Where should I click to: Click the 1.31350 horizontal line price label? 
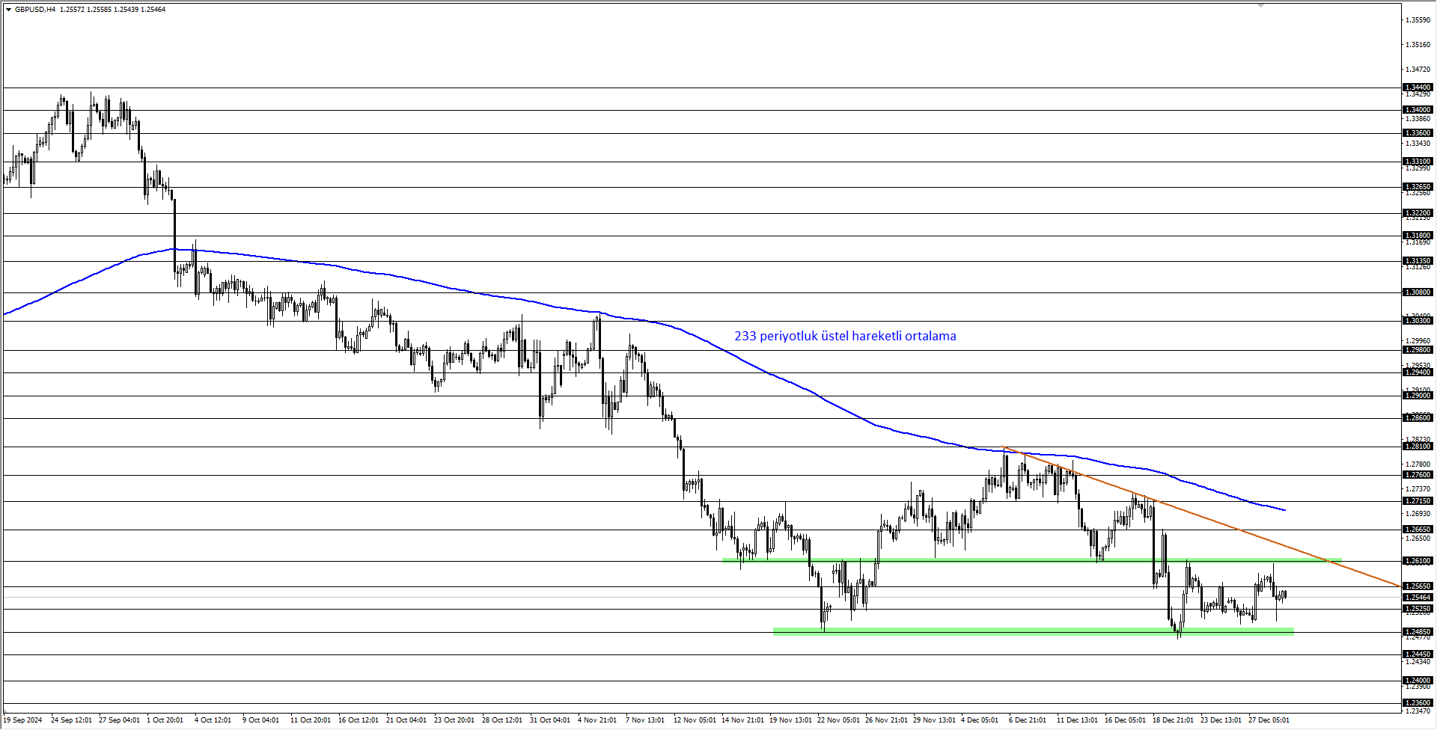(1418, 261)
